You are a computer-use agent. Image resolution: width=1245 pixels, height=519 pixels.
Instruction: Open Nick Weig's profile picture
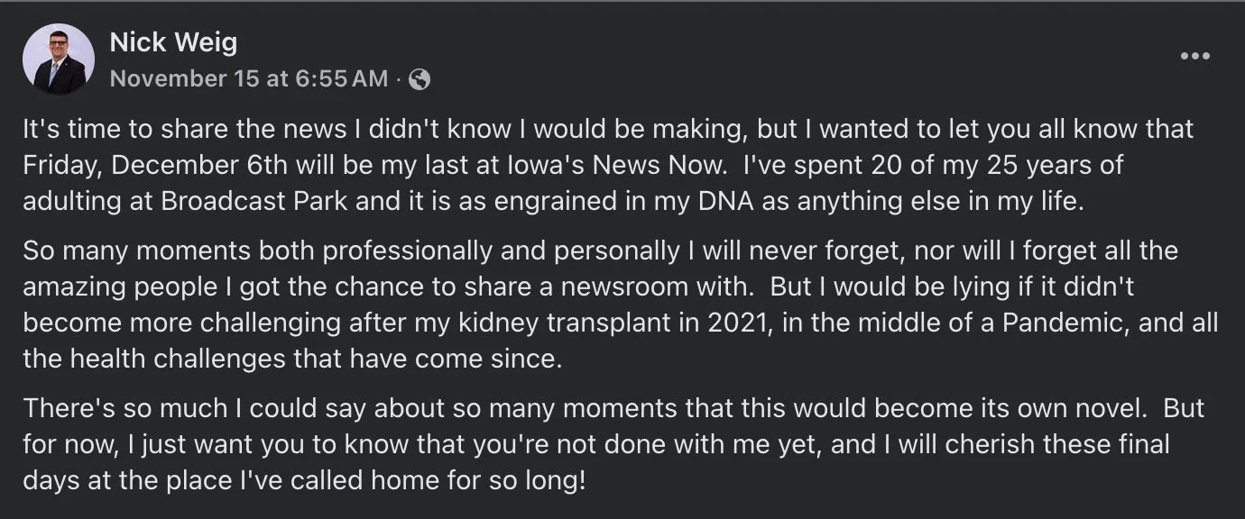click(x=59, y=59)
